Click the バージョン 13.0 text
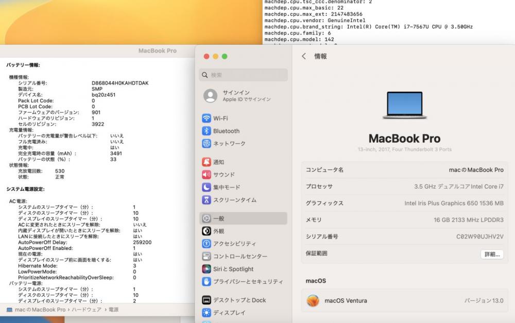This screenshot has width=515, height=323. (484, 301)
